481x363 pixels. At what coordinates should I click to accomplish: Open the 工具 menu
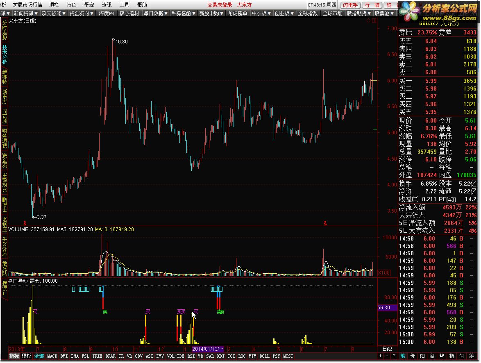[x=124, y=5]
